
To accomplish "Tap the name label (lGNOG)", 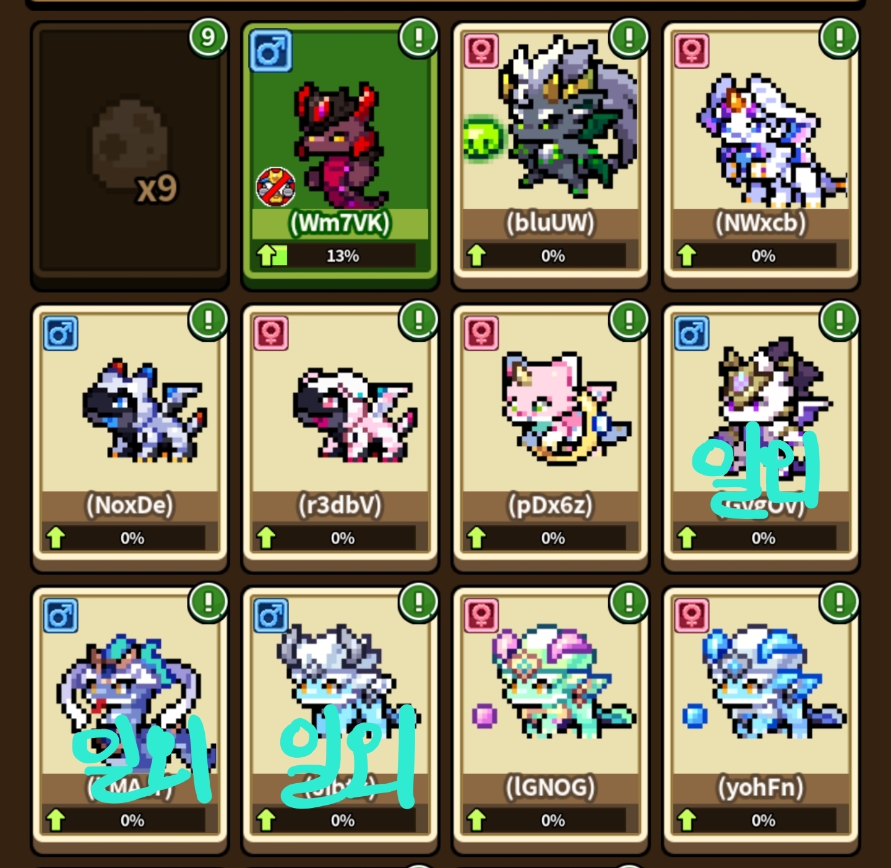I will (x=550, y=788).
